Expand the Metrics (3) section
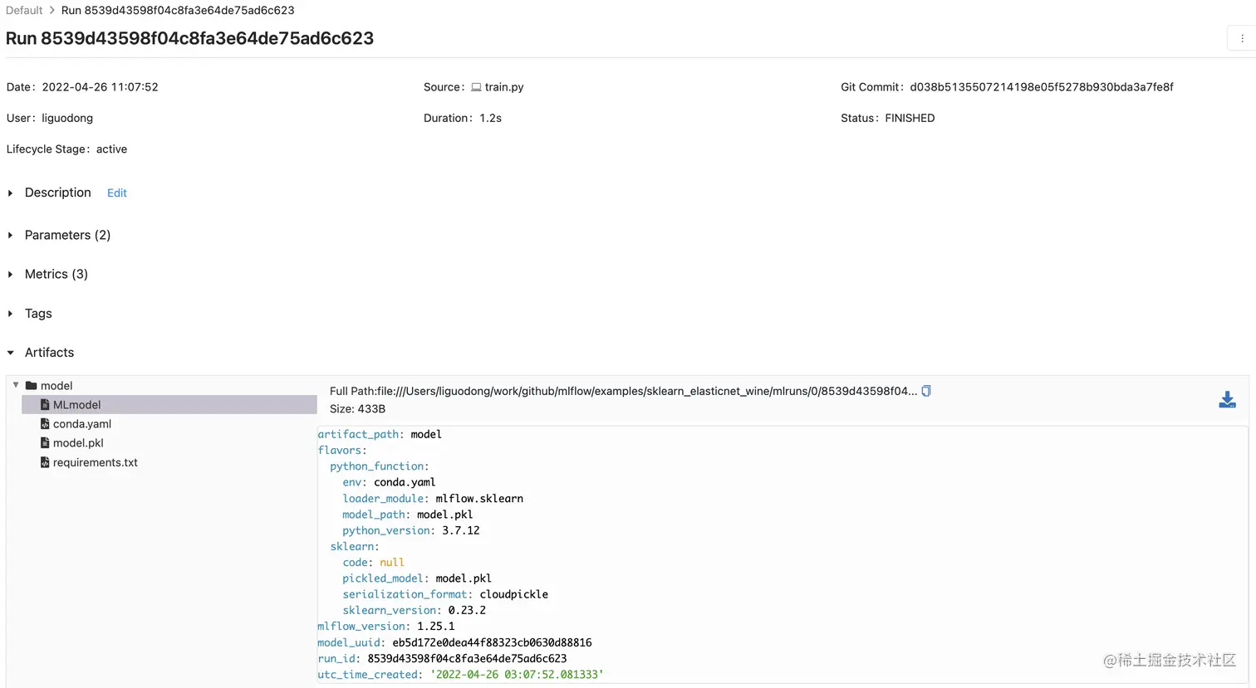The width and height of the screenshot is (1256, 688). [11, 275]
